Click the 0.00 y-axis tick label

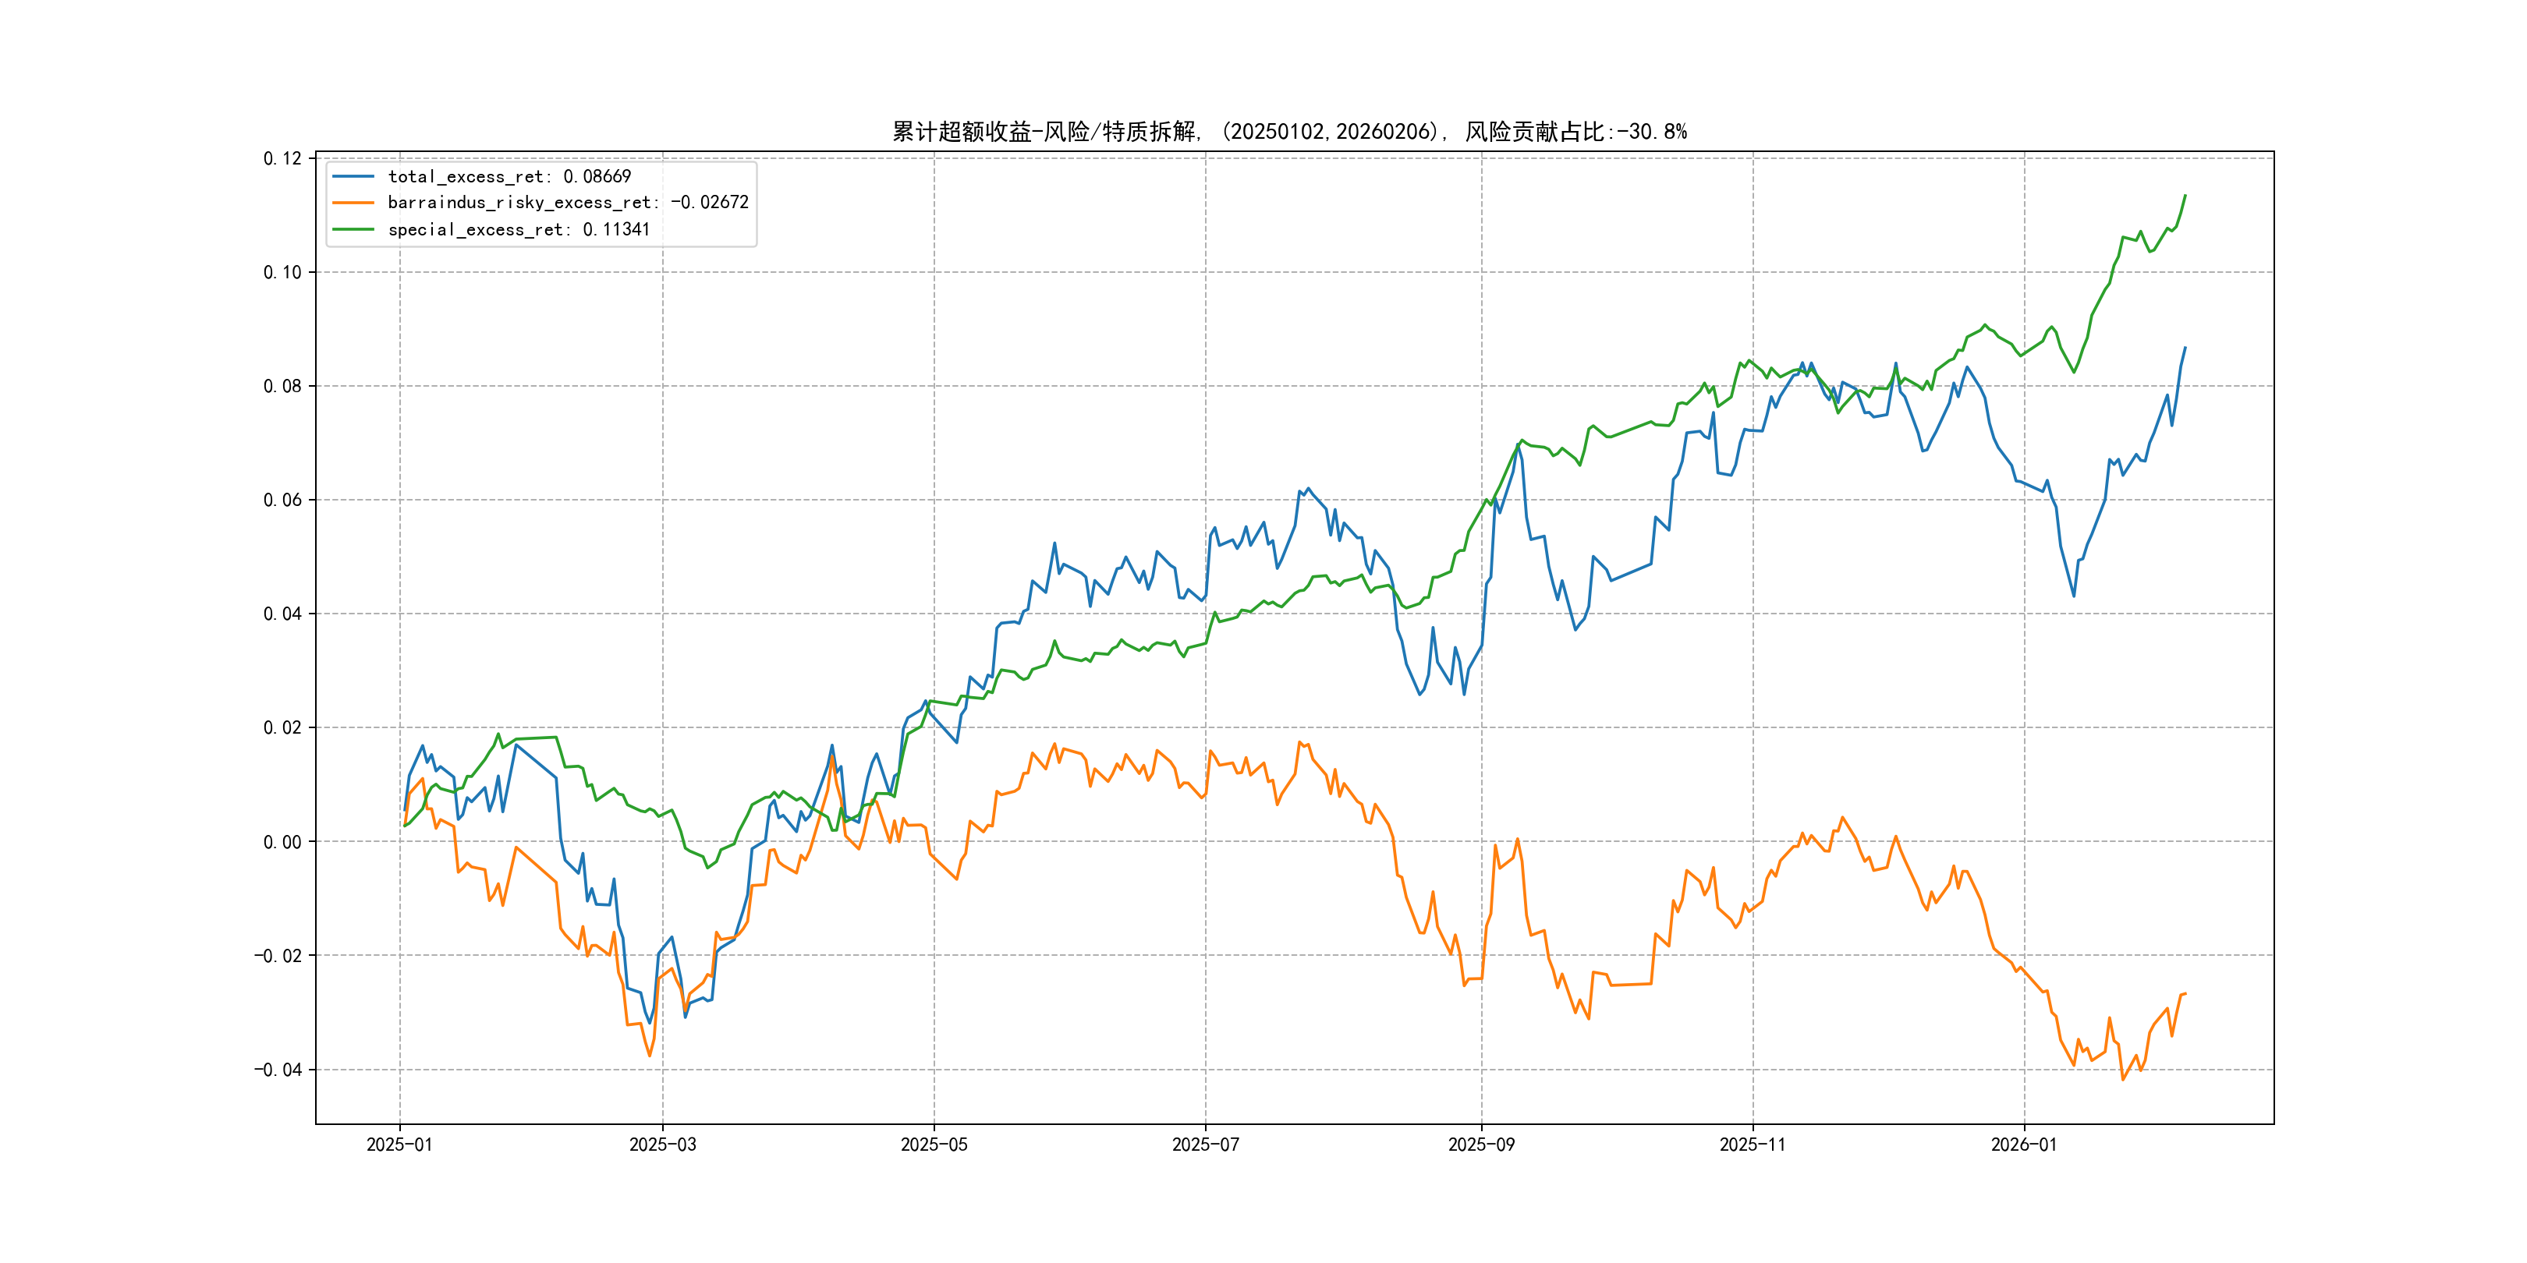(282, 842)
